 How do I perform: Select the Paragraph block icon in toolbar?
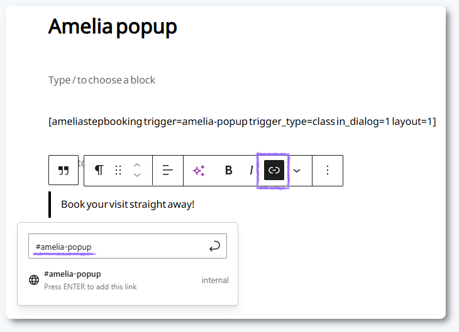(99, 171)
